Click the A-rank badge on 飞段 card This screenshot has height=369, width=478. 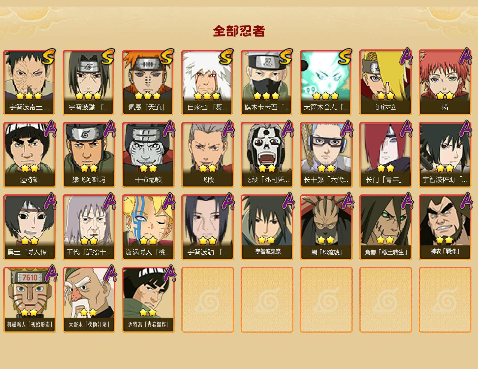click(228, 129)
